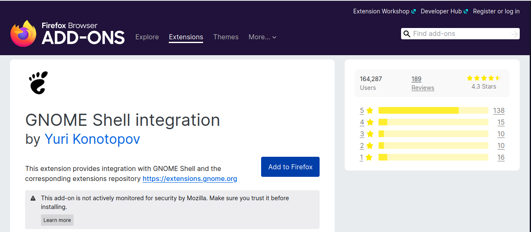Viewport: 531px width, 232px height.
Task: Click the search submit arrow icon
Action: coord(514,34)
